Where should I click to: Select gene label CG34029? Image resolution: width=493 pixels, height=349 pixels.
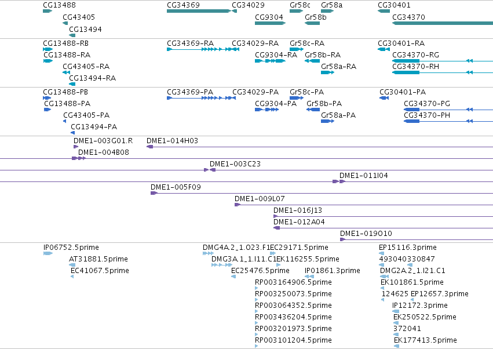point(248,5)
